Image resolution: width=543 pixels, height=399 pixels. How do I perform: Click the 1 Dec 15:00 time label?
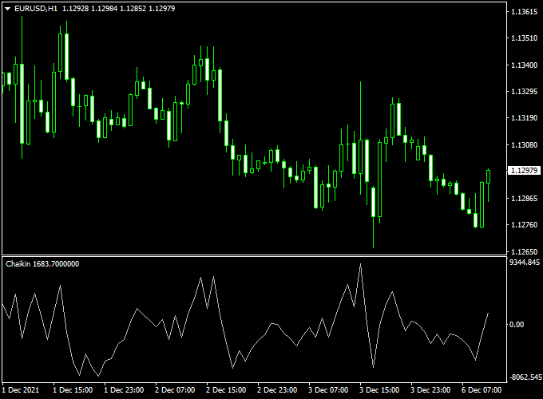point(73,390)
